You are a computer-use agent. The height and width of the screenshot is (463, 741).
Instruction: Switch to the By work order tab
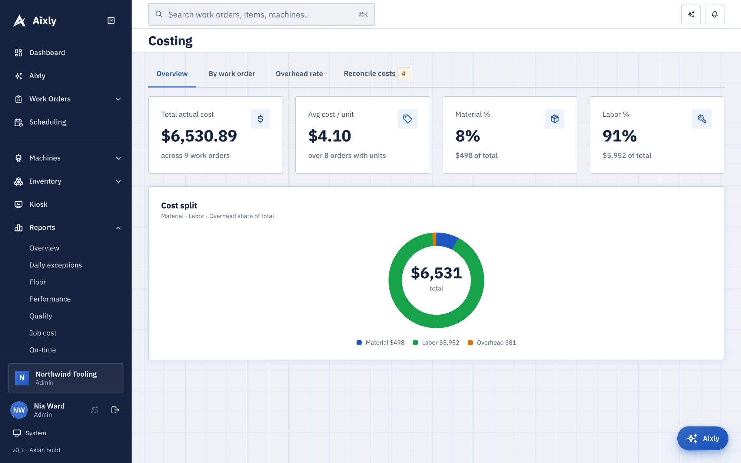coord(232,74)
